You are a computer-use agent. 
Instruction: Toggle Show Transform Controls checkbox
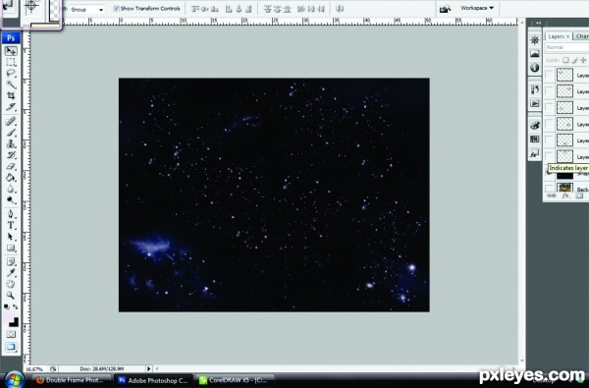click(117, 8)
